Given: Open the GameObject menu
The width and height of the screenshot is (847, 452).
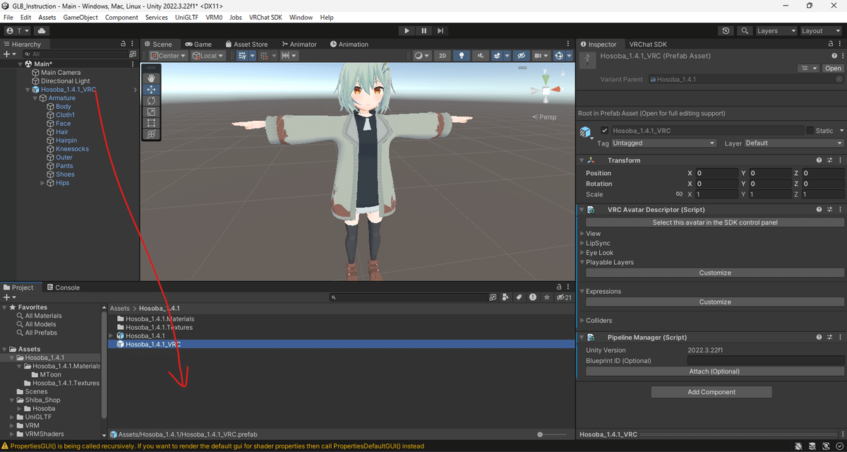Looking at the screenshot, I should click(80, 17).
